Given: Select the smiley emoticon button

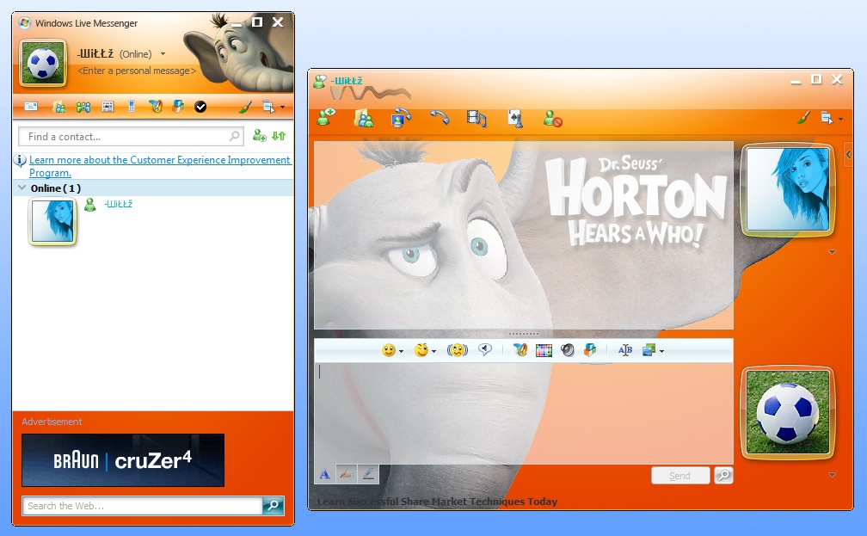Looking at the screenshot, I should click(389, 350).
